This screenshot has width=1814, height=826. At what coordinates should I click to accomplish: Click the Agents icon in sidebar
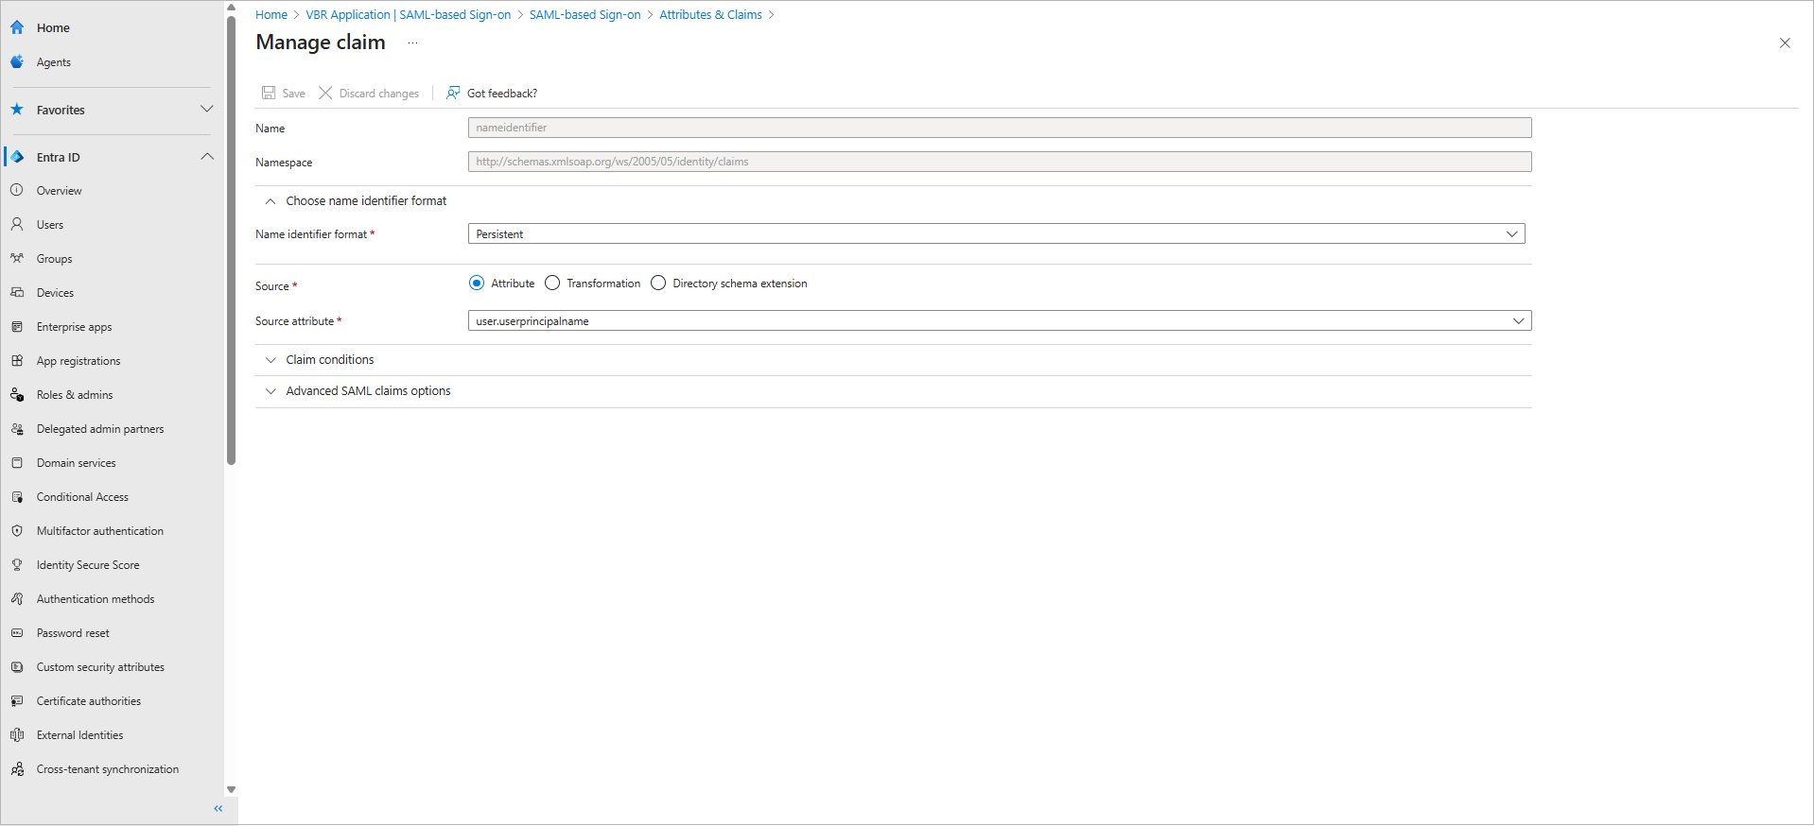pos(17,61)
